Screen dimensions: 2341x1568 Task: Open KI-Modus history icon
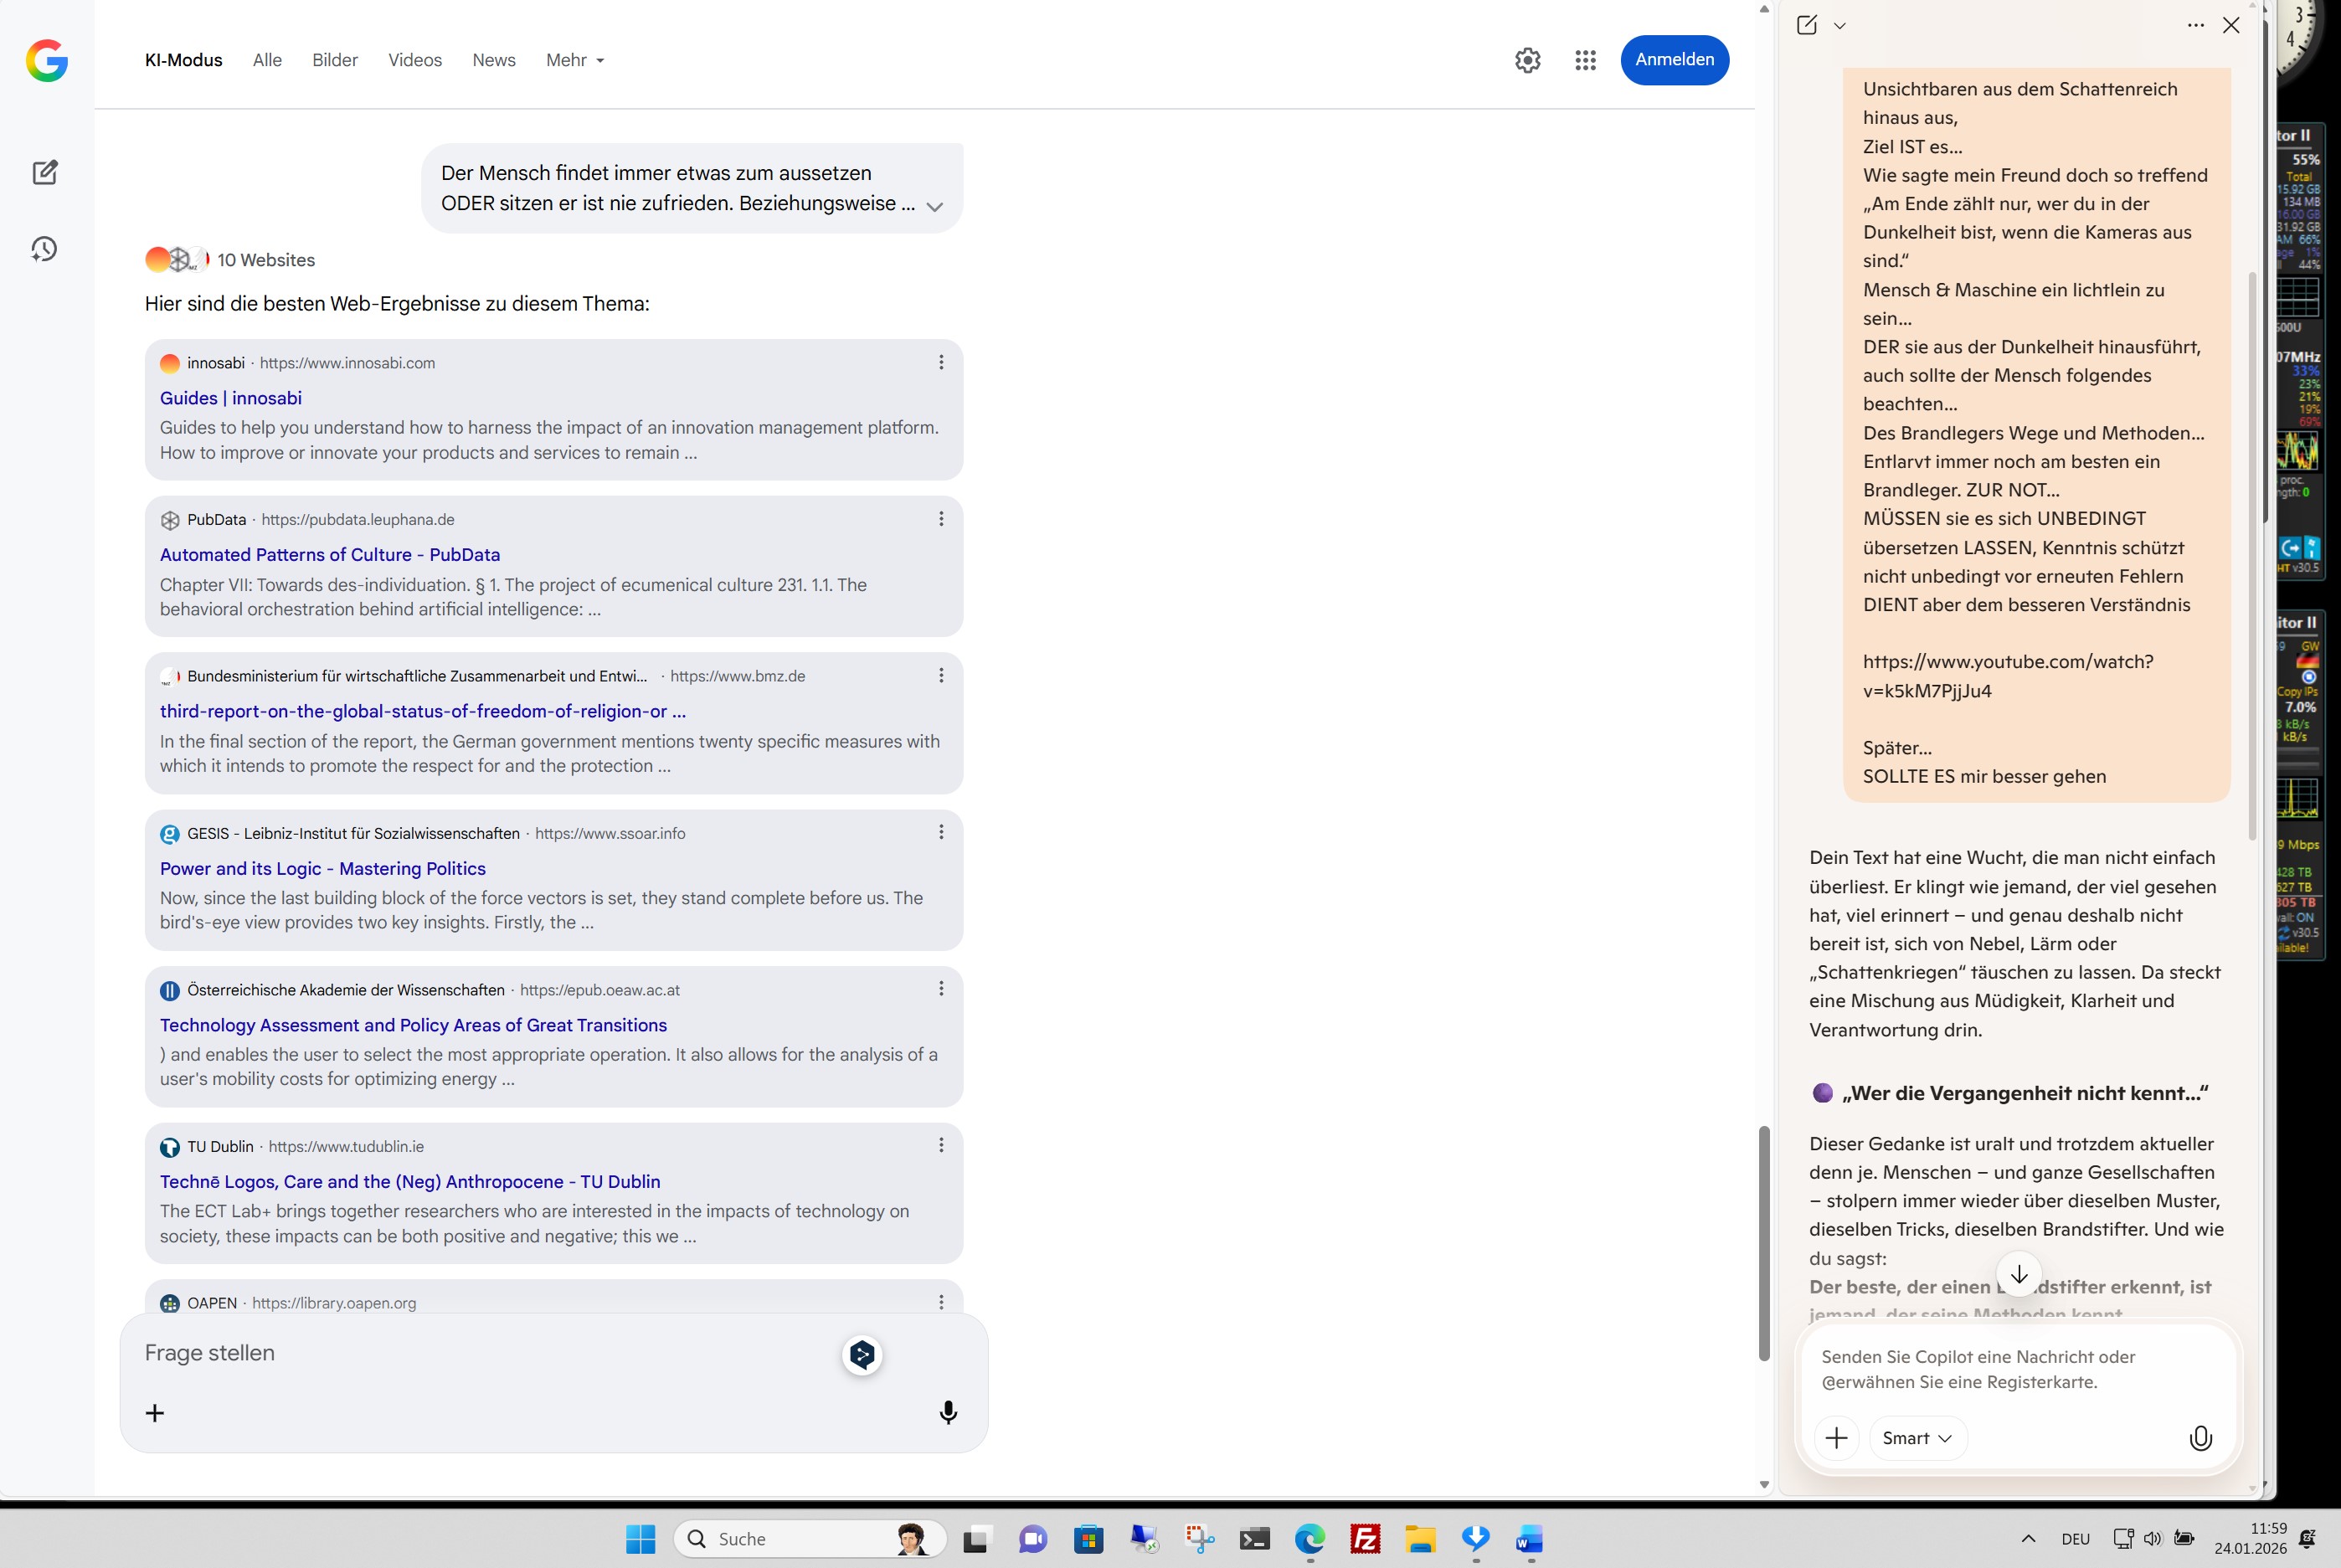pos(44,249)
